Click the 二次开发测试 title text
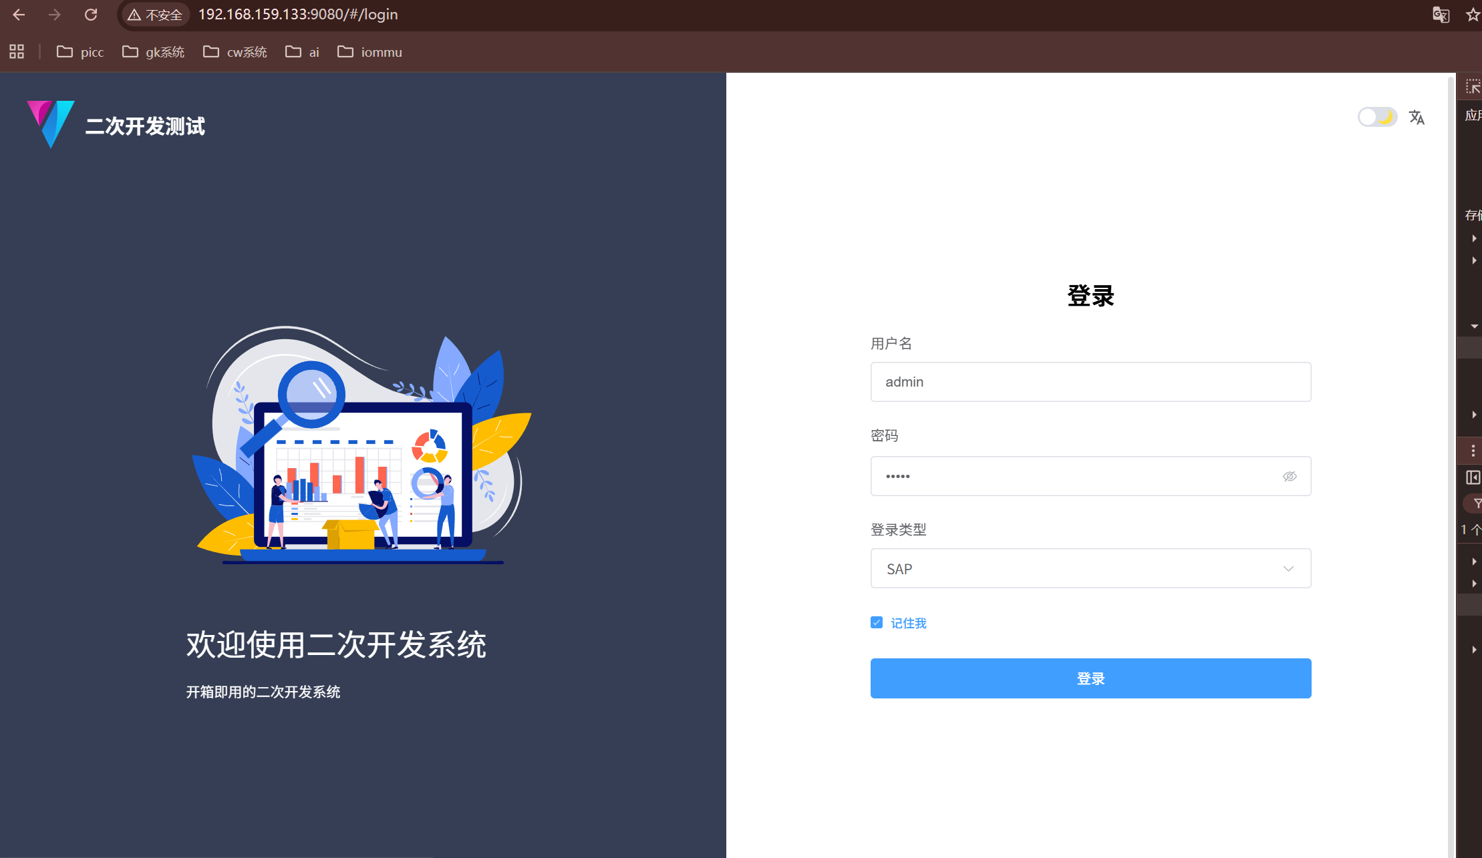This screenshot has width=1482, height=858. click(x=145, y=126)
